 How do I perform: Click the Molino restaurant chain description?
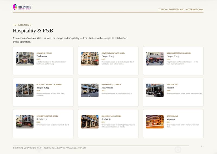pos(184,93)
